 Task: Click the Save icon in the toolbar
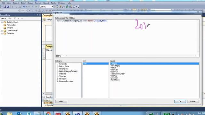pos(4,7)
